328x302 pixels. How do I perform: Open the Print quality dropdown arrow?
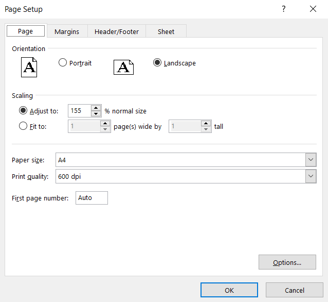click(311, 176)
